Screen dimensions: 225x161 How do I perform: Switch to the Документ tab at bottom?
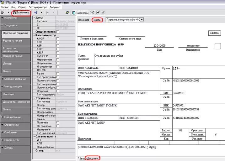93,158
